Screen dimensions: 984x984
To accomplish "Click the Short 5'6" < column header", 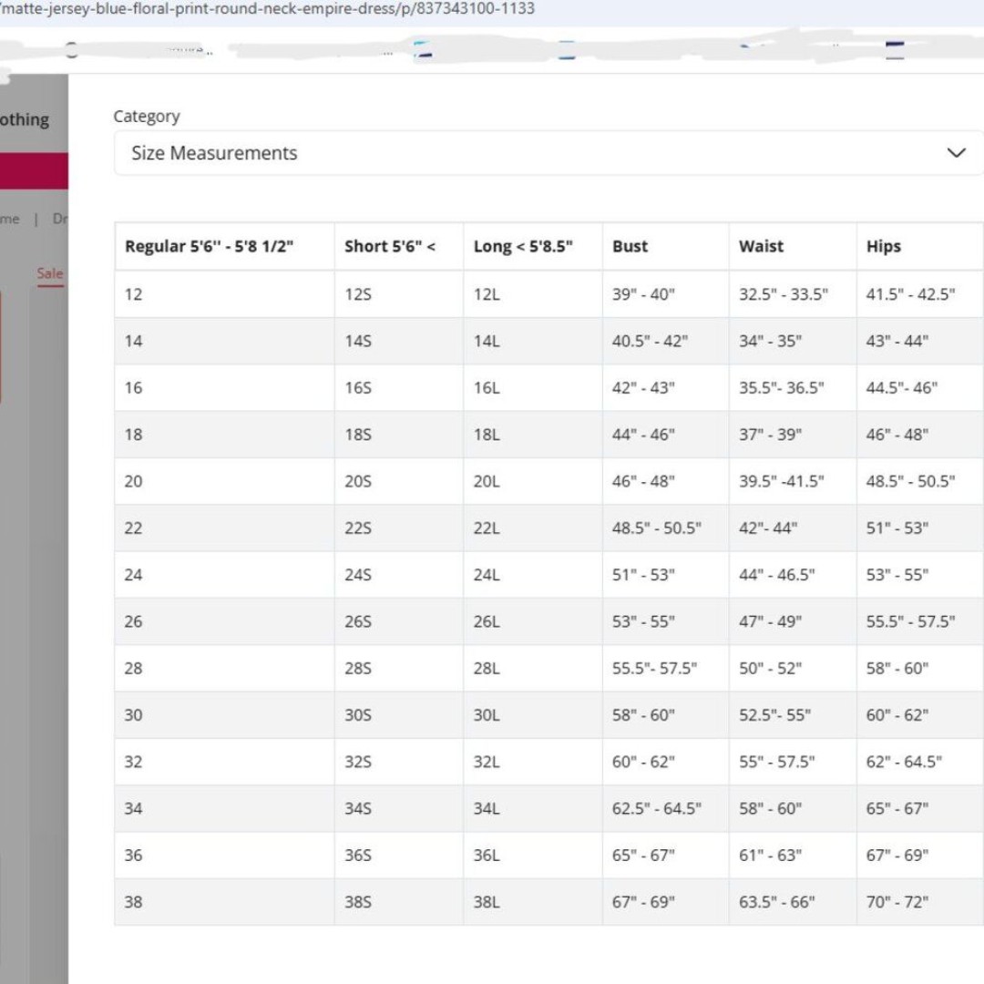I will click(x=390, y=246).
